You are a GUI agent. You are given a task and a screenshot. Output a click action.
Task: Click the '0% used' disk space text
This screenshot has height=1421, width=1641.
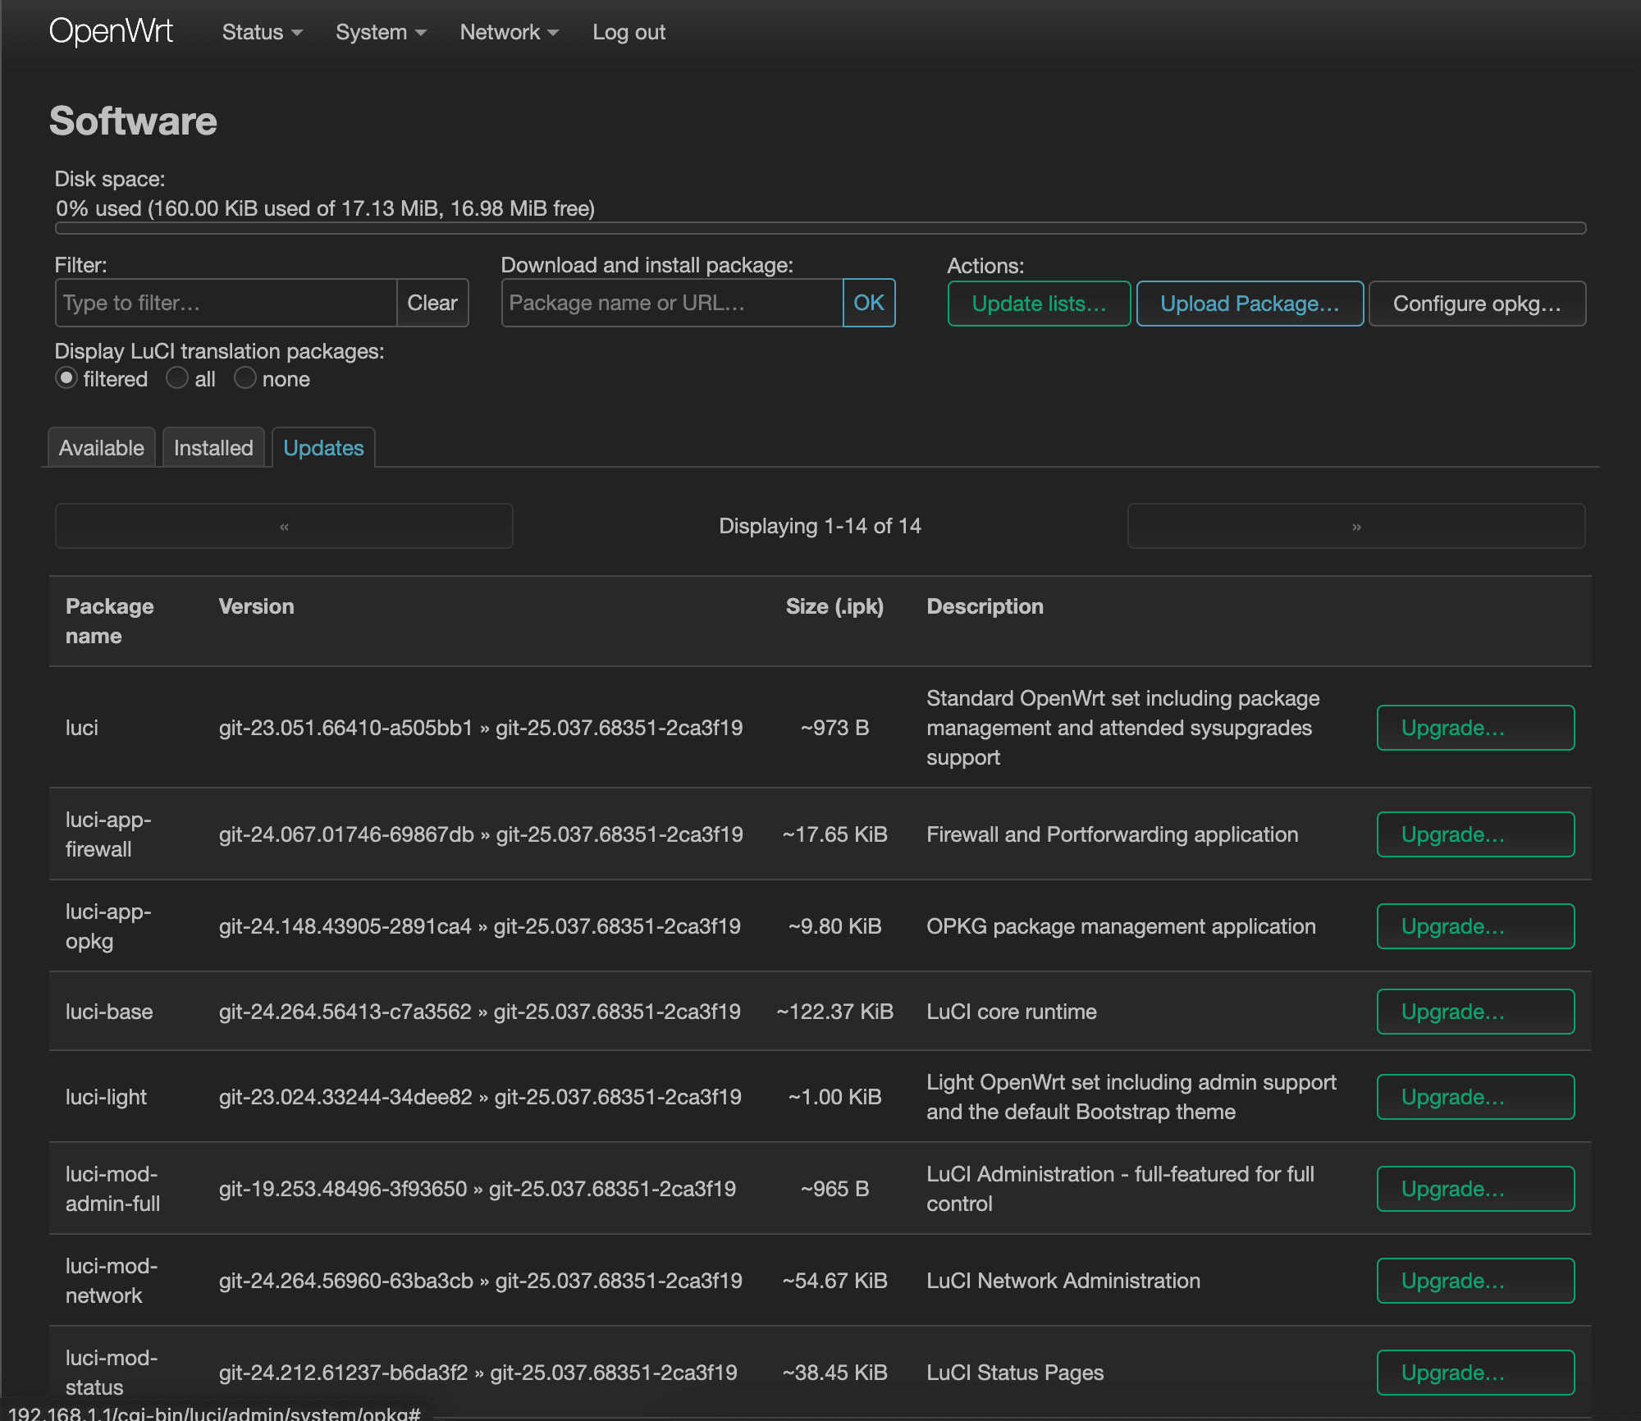click(325, 208)
